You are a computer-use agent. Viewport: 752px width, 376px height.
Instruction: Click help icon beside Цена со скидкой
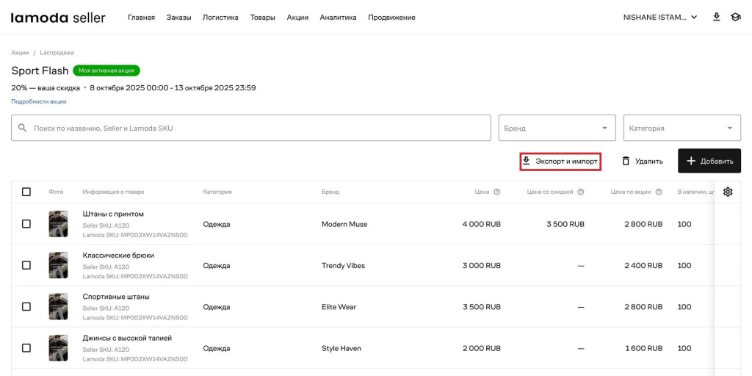(581, 192)
